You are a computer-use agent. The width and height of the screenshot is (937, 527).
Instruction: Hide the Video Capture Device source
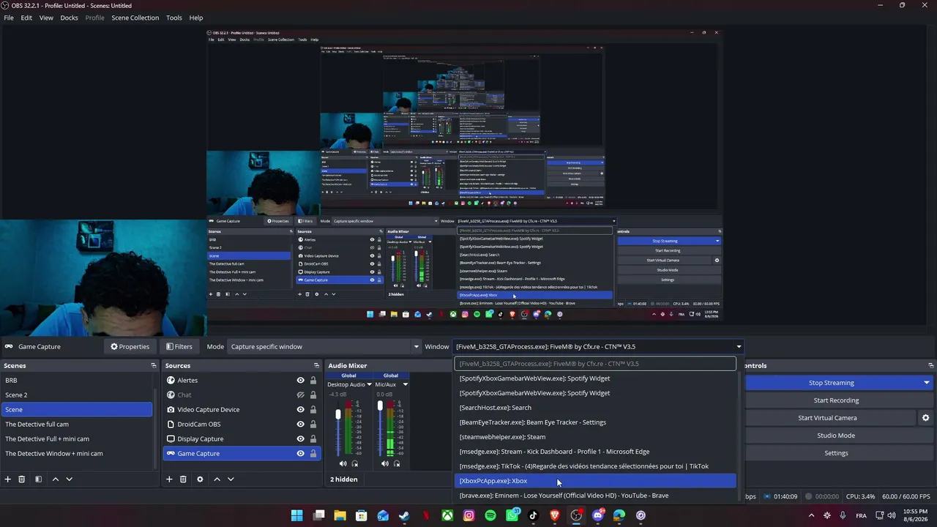(300, 410)
